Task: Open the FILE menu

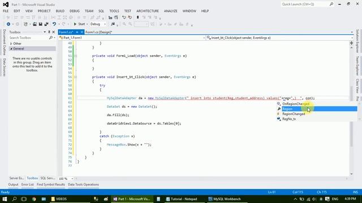Action: [6, 11]
